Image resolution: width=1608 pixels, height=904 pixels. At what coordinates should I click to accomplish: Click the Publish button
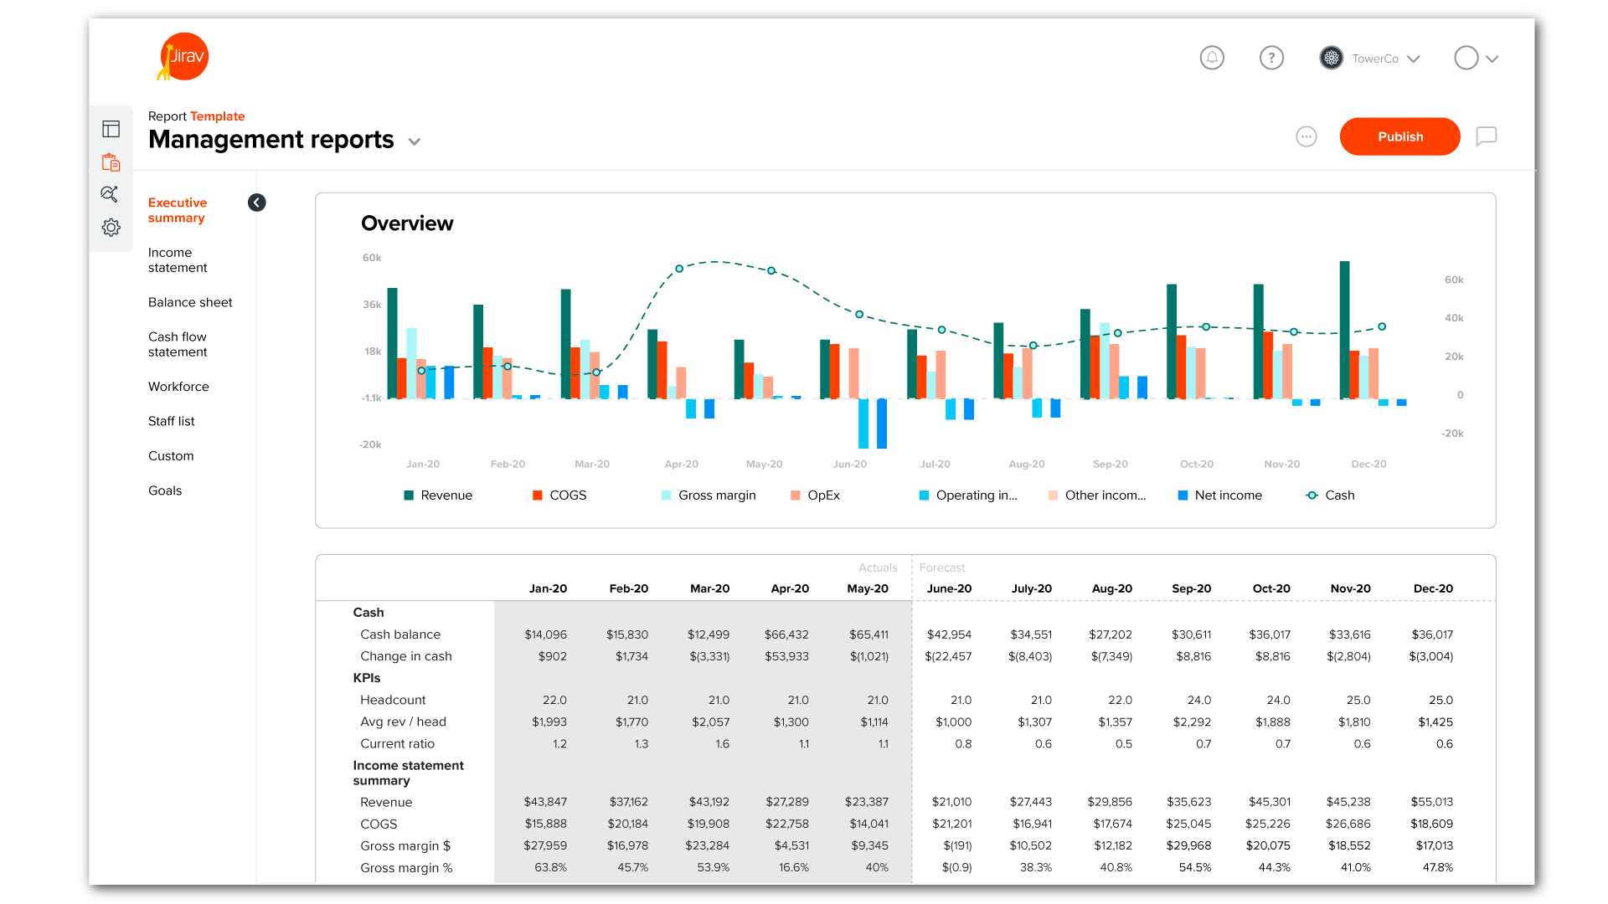[1399, 136]
